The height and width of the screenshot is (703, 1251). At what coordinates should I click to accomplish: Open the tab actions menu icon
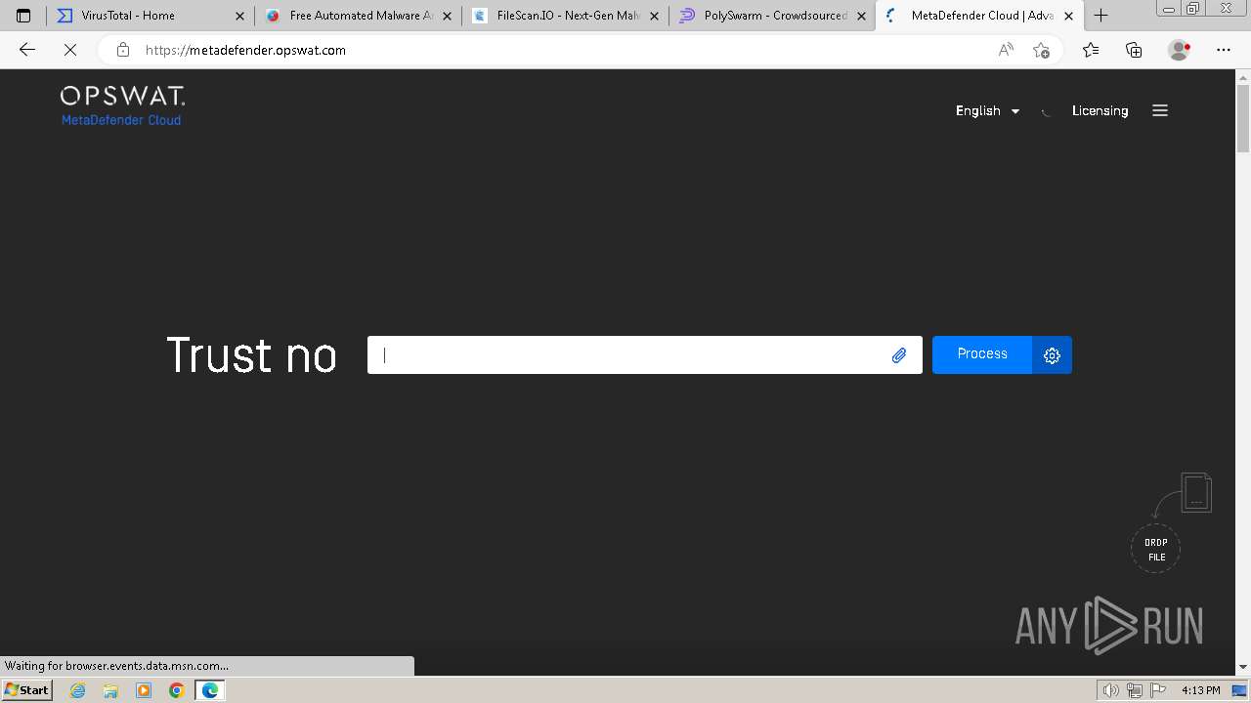click(23, 16)
